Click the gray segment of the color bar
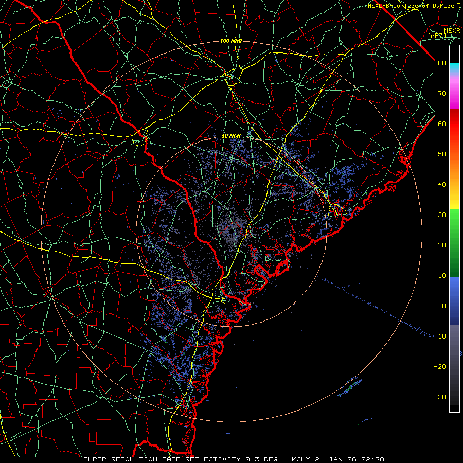463x463 pixels. coord(454,365)
